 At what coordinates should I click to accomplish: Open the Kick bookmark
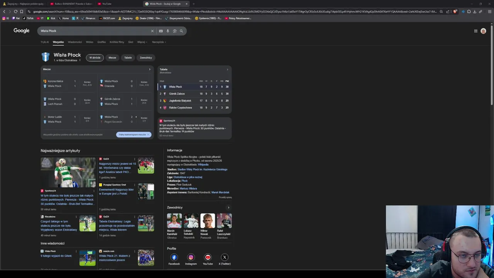point(51,18)
